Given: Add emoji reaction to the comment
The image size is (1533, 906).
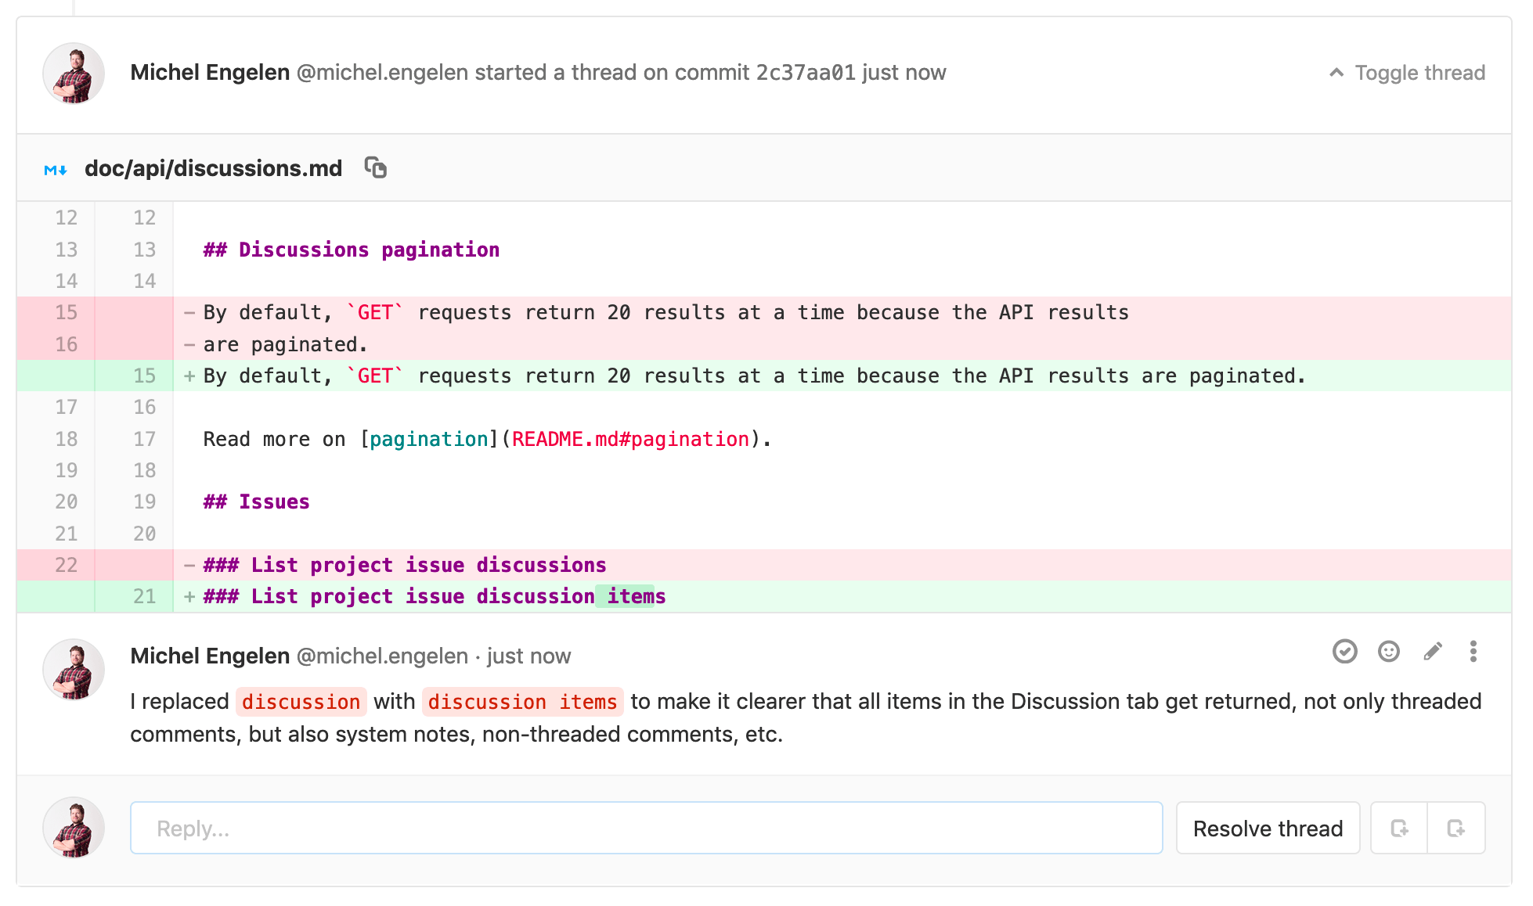Looking at the screenshot, I should click(x=1388, y=652).
